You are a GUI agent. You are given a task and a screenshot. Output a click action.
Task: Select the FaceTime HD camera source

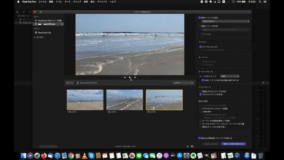pyautogui.click(x=48, y=21)
